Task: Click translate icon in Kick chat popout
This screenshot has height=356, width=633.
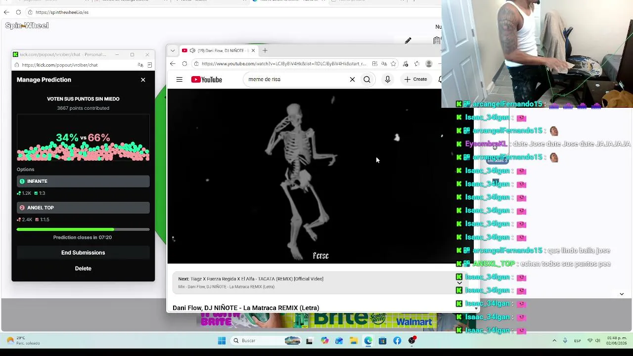Action: (x=140, y=65)
